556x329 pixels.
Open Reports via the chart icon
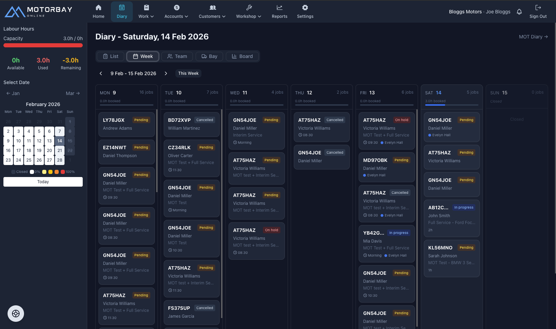click(279, 7)
